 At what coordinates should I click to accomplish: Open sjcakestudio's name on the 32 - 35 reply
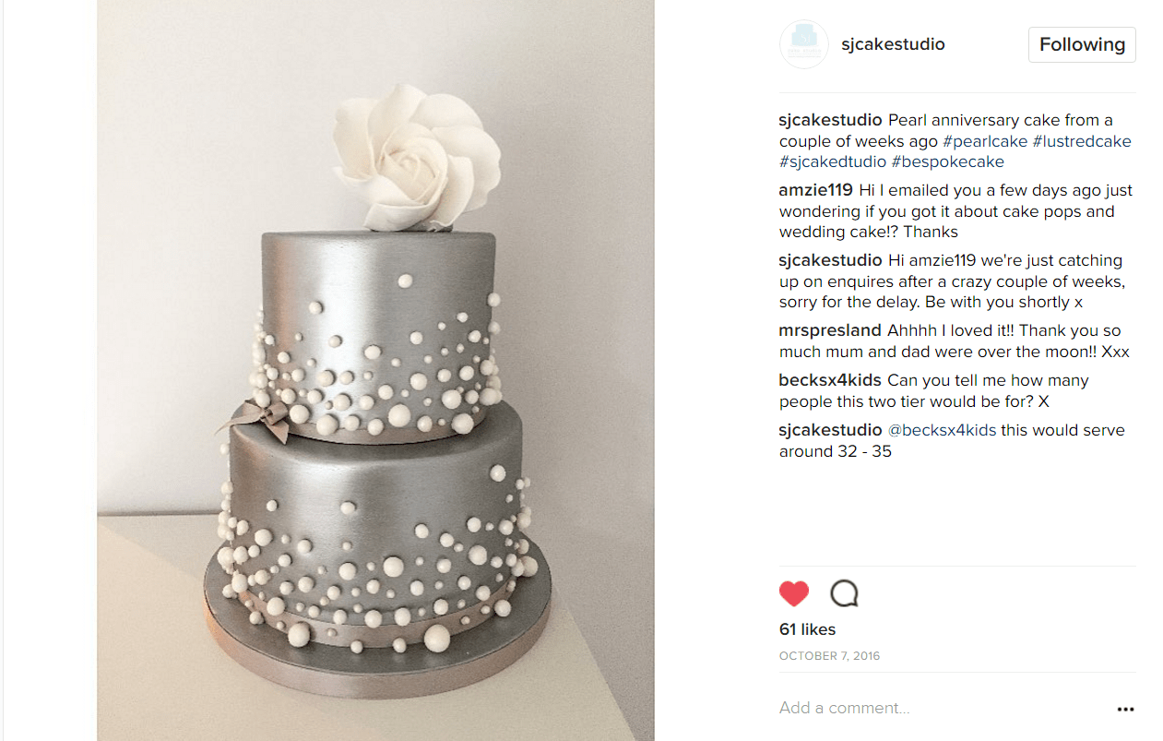[830, 430]
